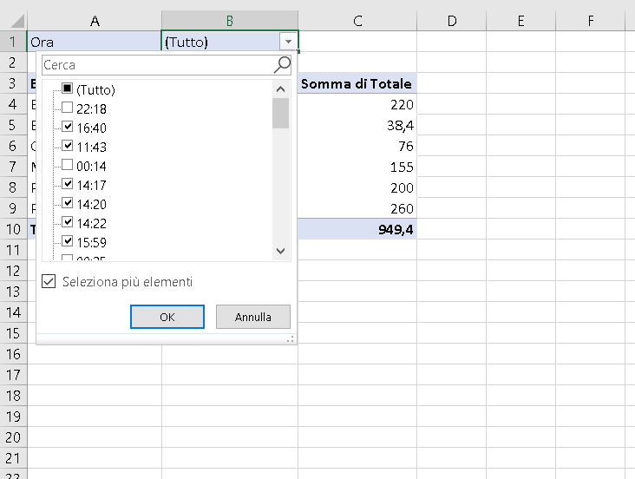This screenshot has height=479, width=635.
Task: Click the cell with value 76
Action: tap(357, 146)
